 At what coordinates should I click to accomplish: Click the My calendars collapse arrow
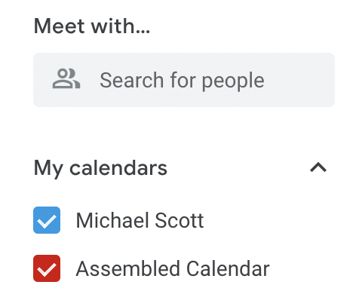pyautogui.click(x=318, y=167)
